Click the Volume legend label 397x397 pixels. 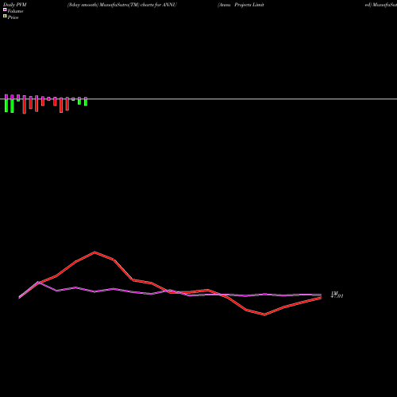[x=15, y=11]
